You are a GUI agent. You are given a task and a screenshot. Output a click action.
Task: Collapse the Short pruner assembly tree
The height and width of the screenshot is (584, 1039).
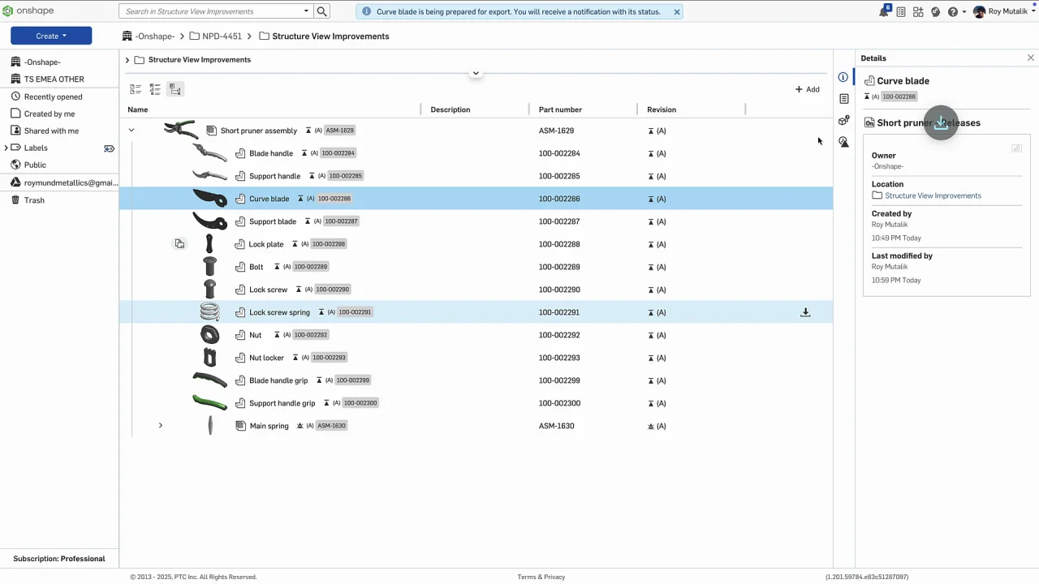point(131,131)
